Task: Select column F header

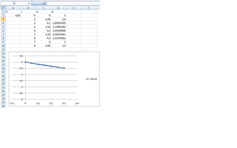Action: (x=89, y=7)
